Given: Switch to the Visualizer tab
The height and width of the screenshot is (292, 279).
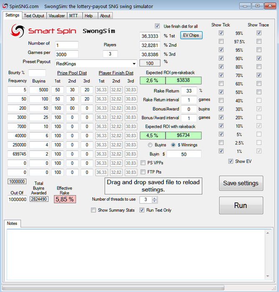Looking at the screenshot, I should click(57, 16).
